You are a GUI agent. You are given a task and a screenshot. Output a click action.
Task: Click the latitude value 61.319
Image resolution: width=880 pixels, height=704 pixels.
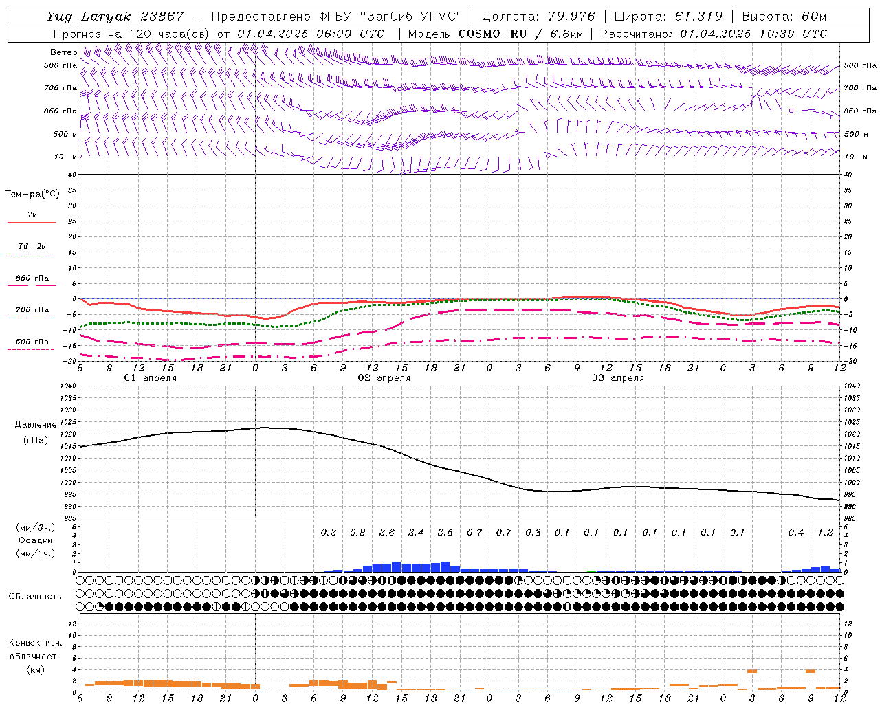point(698,16)
